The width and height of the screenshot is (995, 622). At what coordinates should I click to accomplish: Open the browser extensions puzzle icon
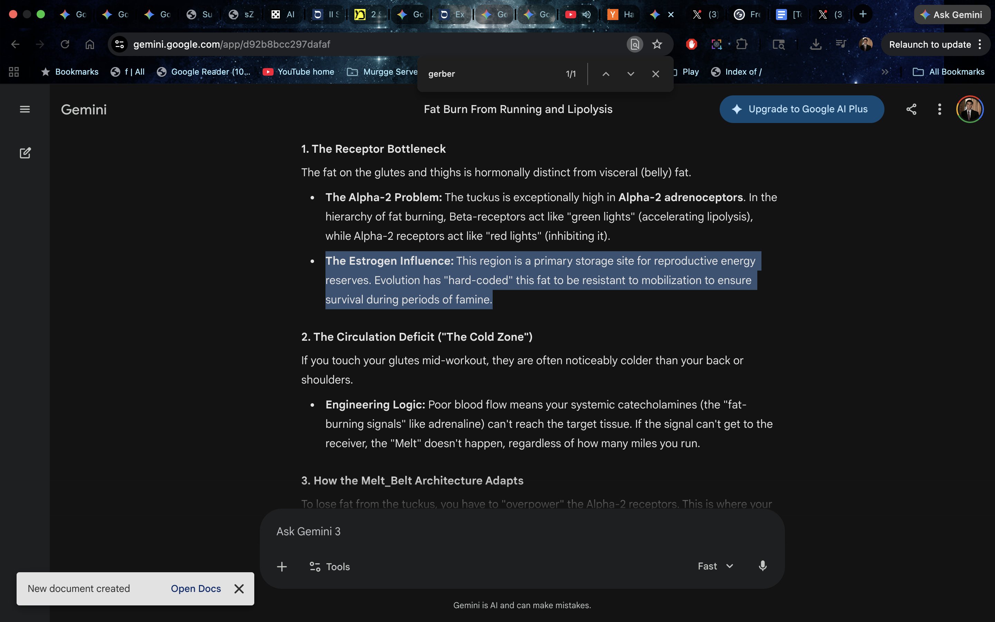[742, 44]
